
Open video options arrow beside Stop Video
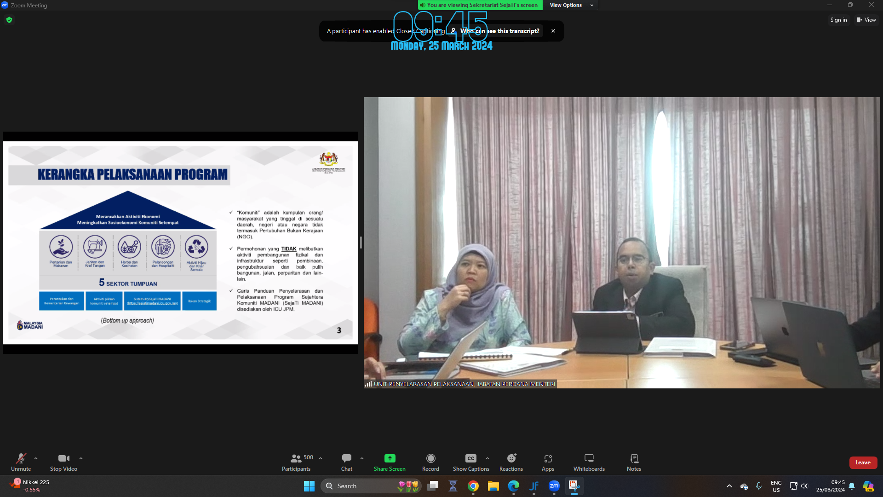click(81, 458)
